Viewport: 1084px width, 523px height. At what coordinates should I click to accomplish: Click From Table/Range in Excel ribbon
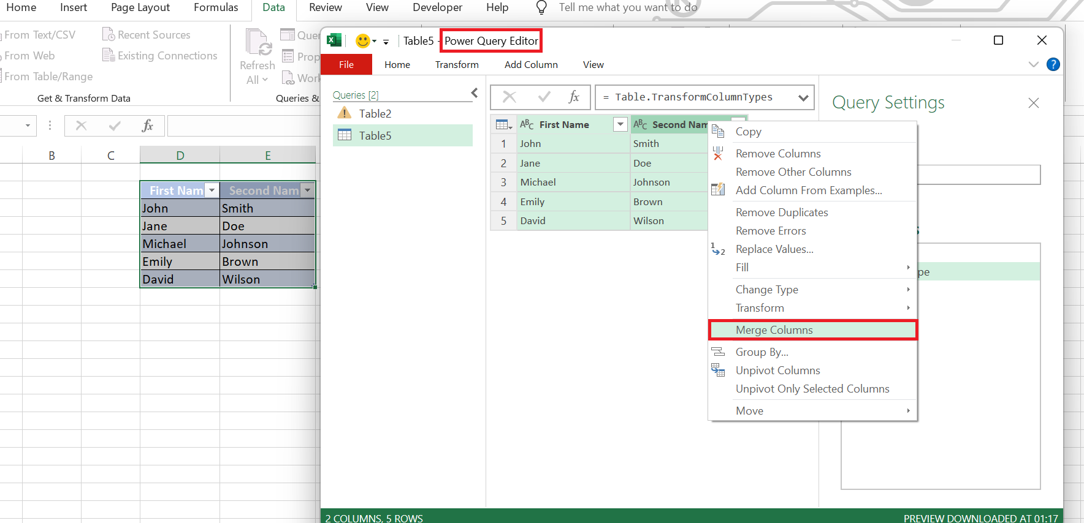(x=48, y=76)
